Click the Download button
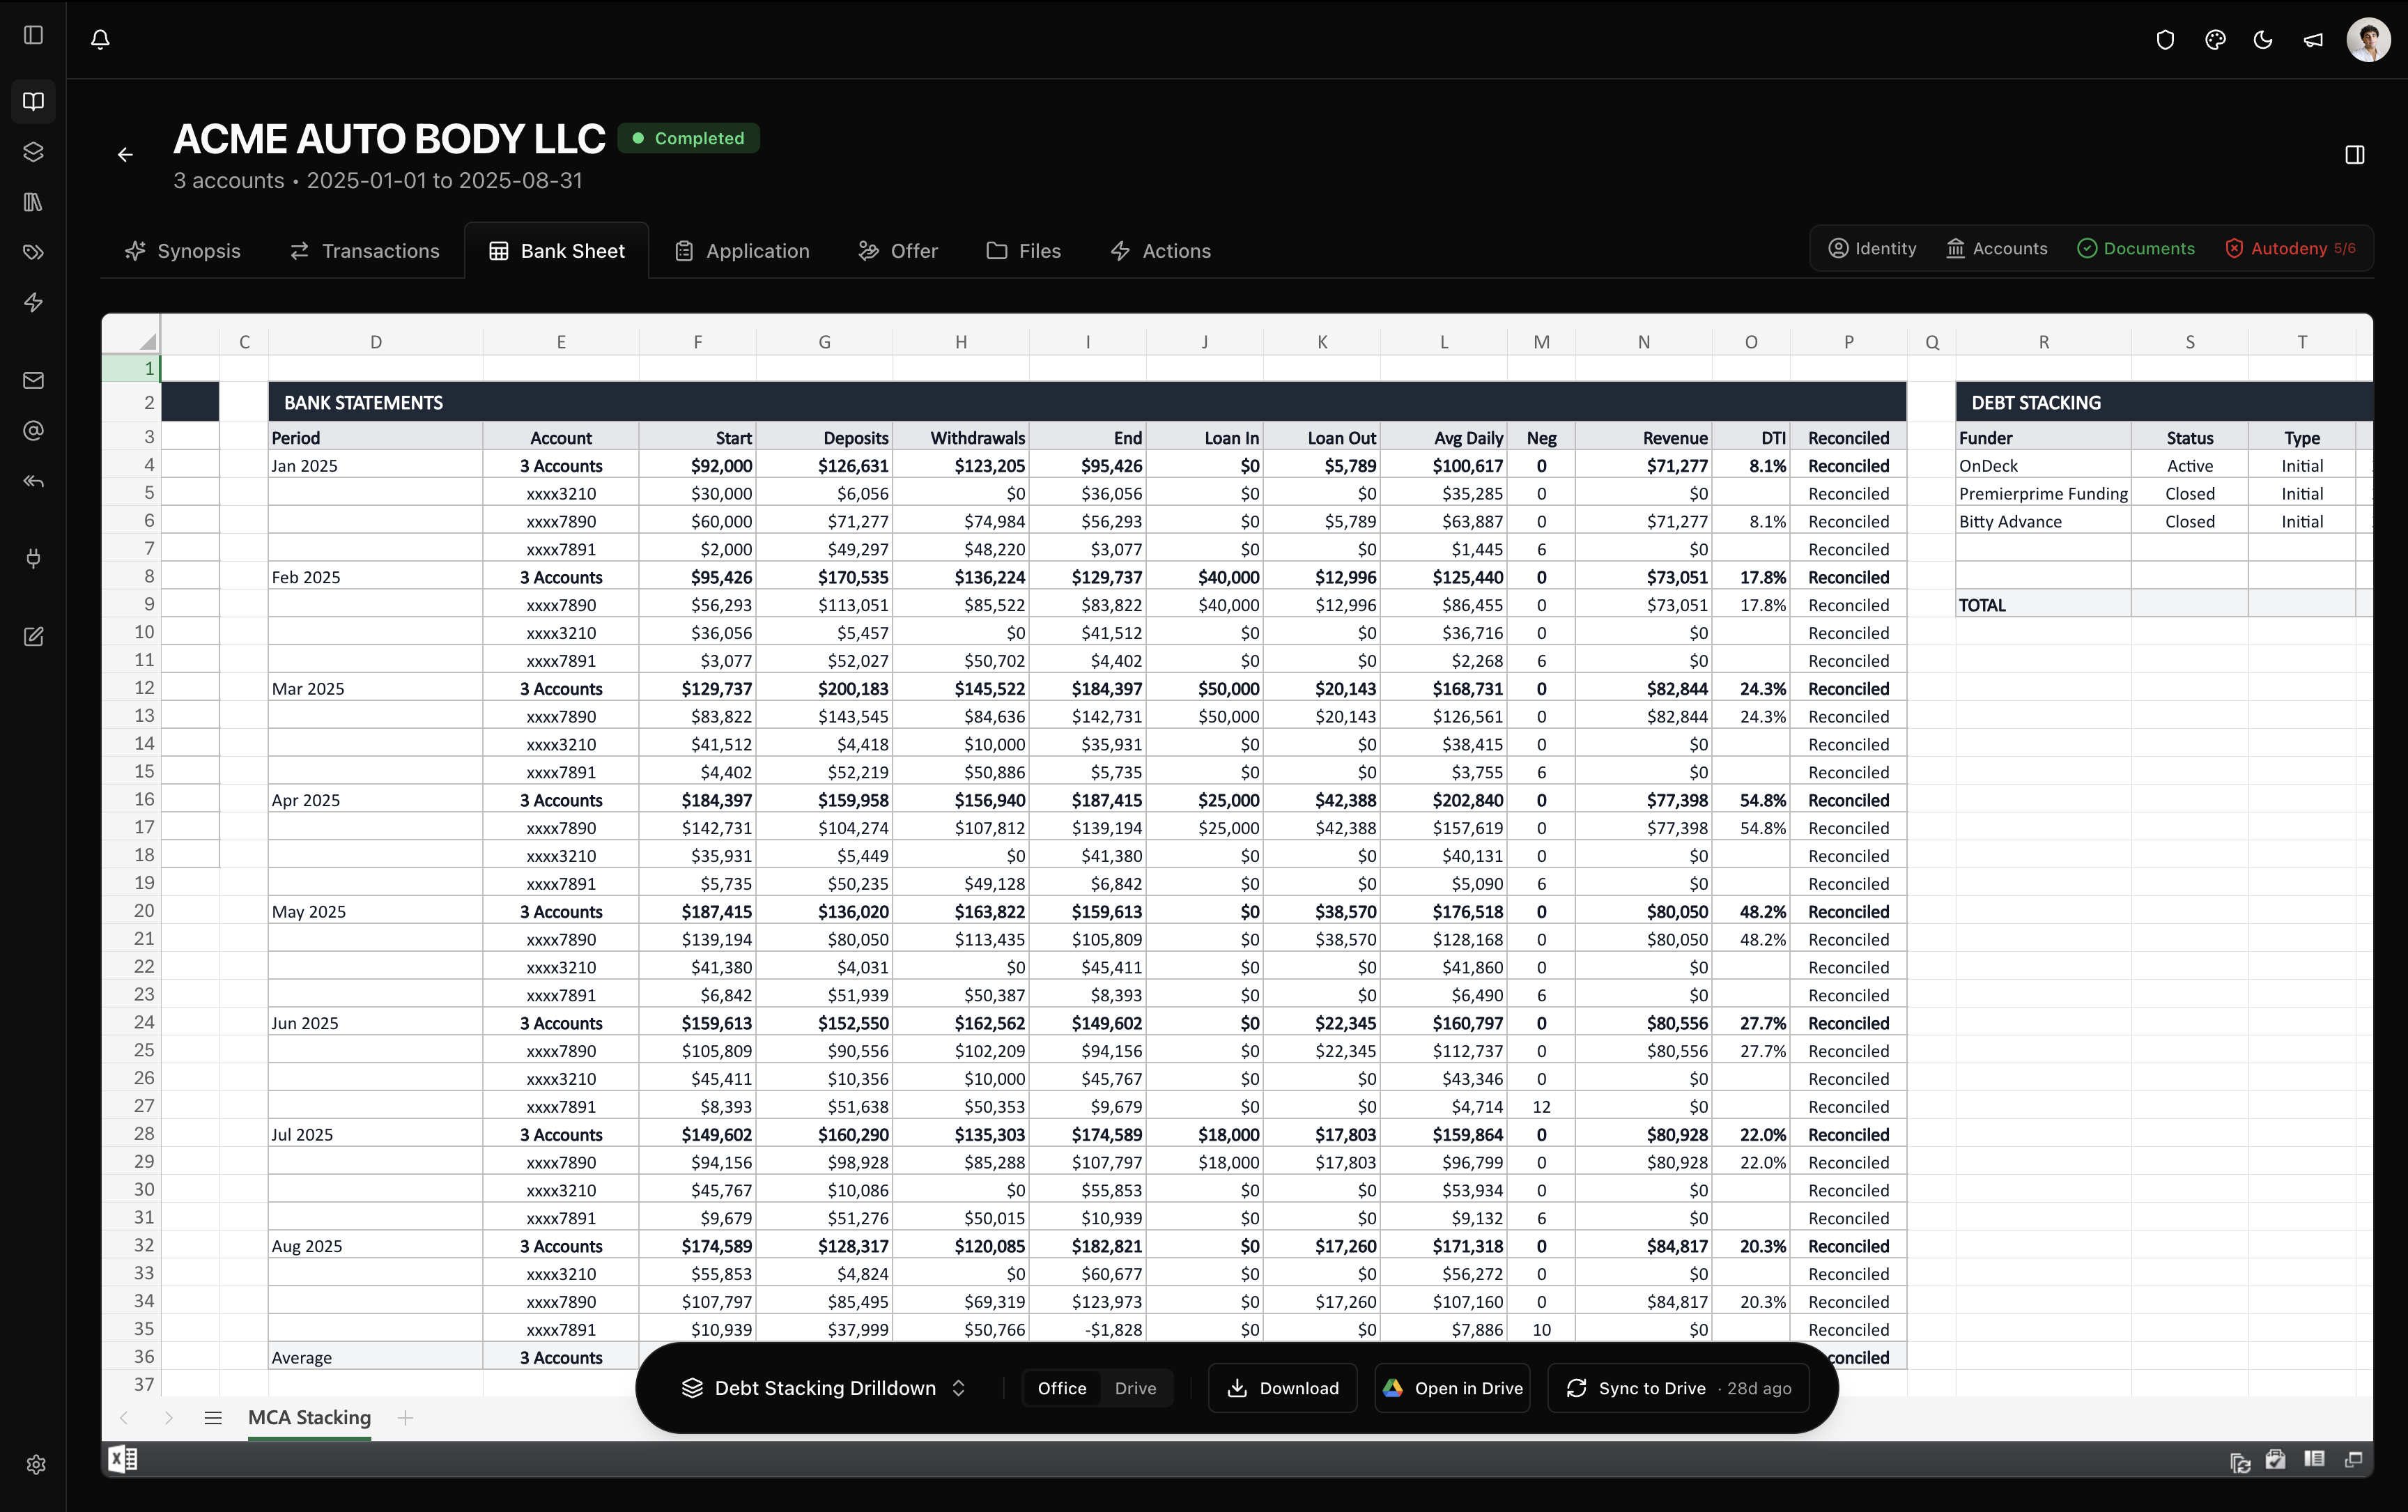Viewport: 2408px width, 1512px height. tap(1282, 1388)
